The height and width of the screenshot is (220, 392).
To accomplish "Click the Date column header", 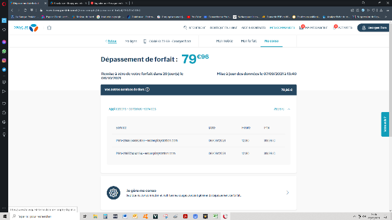I will 212,128.
